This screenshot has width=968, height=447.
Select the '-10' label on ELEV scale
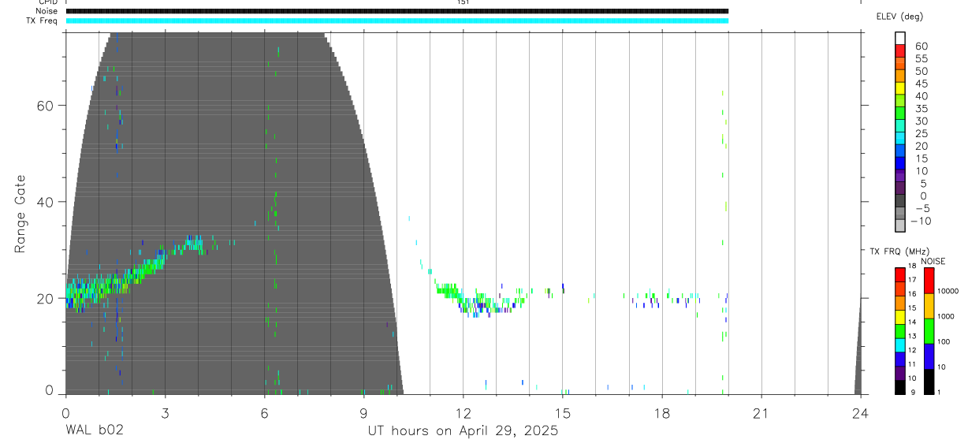pos(919,221)
